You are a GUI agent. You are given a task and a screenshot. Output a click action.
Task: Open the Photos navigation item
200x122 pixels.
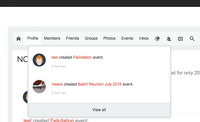pyautogui.click(x=109, y=38)
